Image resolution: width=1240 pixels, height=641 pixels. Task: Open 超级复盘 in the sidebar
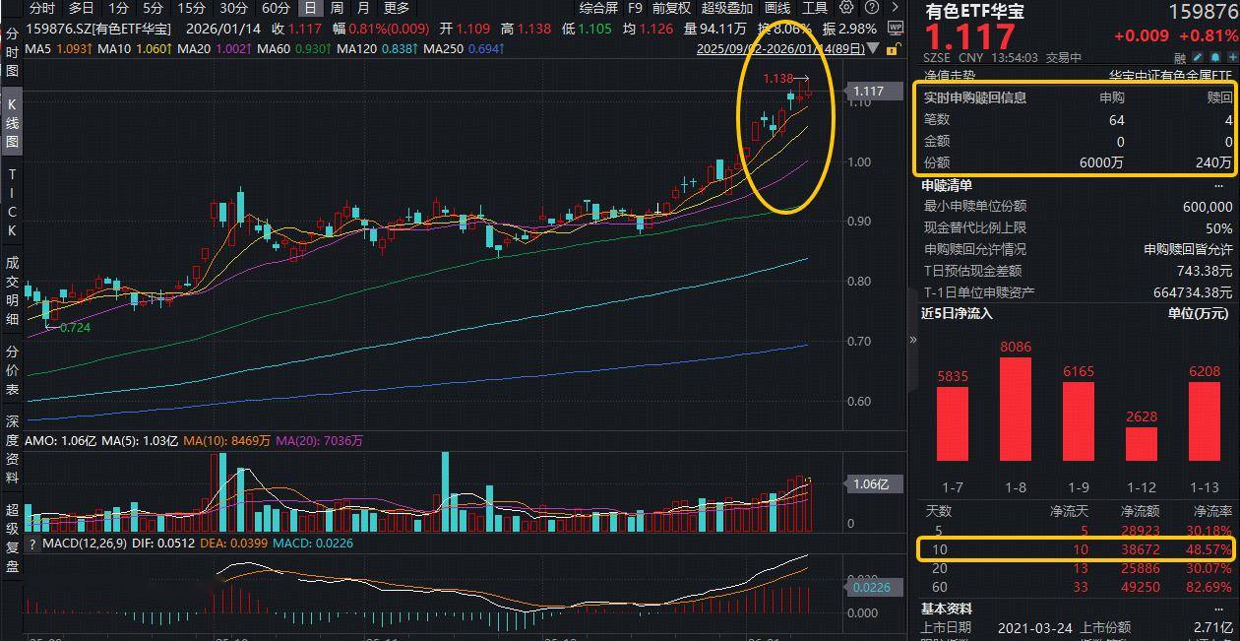coord(12,537)
